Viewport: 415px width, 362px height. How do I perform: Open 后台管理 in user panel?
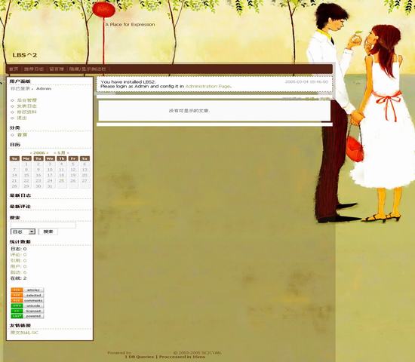click(26, 100)
